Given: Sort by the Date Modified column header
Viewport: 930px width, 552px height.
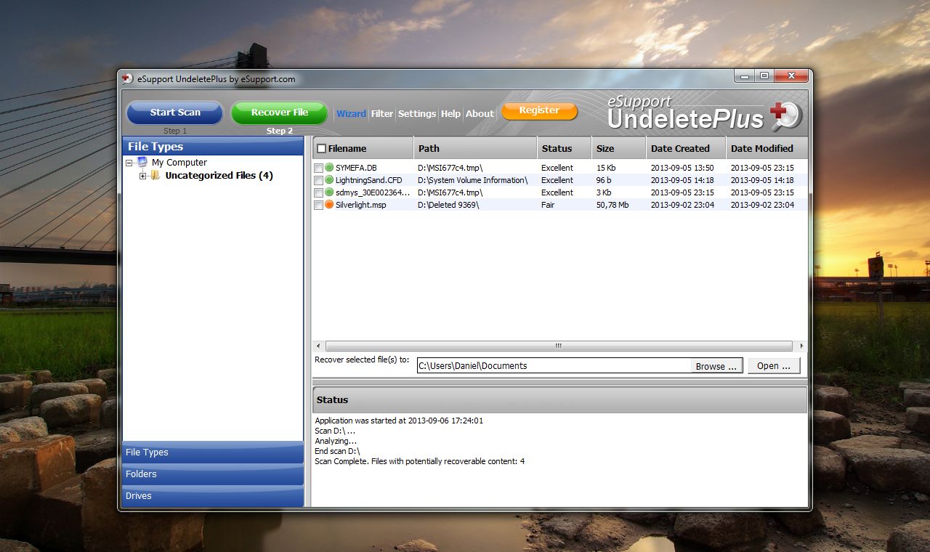Looking at the screenshot, I should click(x=767, y=148).
